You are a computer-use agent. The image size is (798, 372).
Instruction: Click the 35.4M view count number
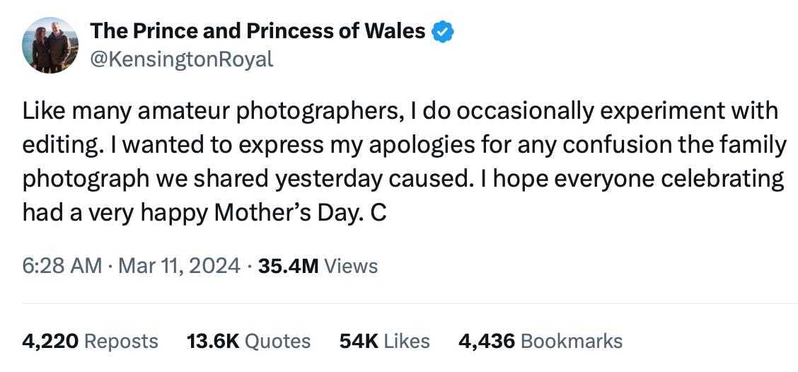288,266
